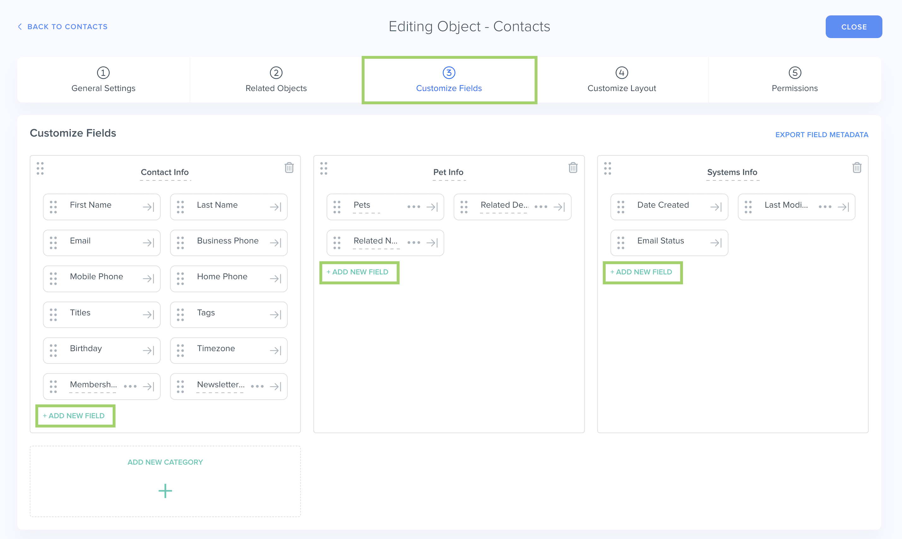Add new field under Pet Info
Screen dimensions: 902x539
358,272
